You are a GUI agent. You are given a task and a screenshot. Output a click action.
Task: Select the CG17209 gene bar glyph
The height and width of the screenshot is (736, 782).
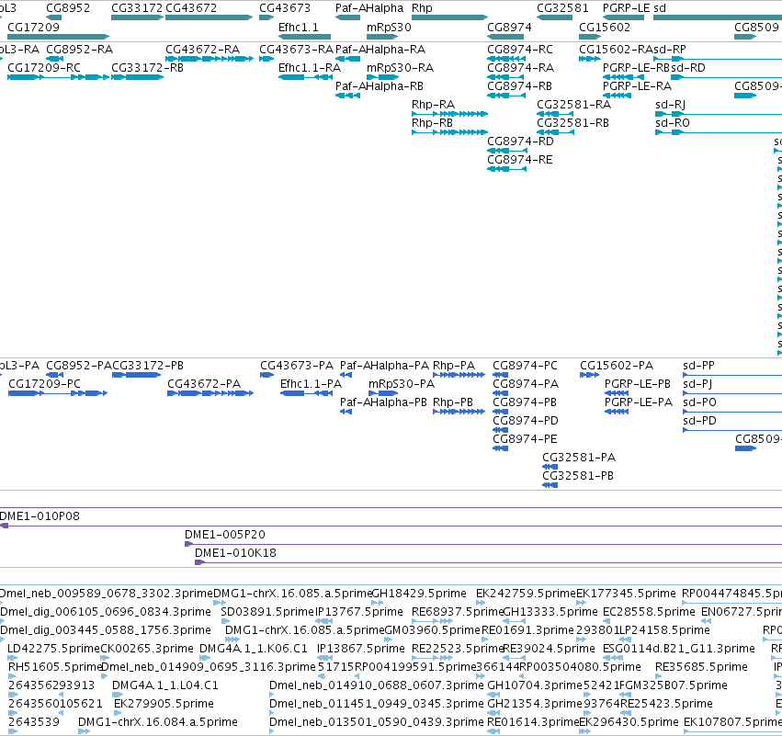pyautogui.click(x=58, y=37)
